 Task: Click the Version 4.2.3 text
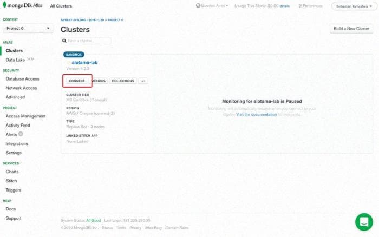pos(77,69)
